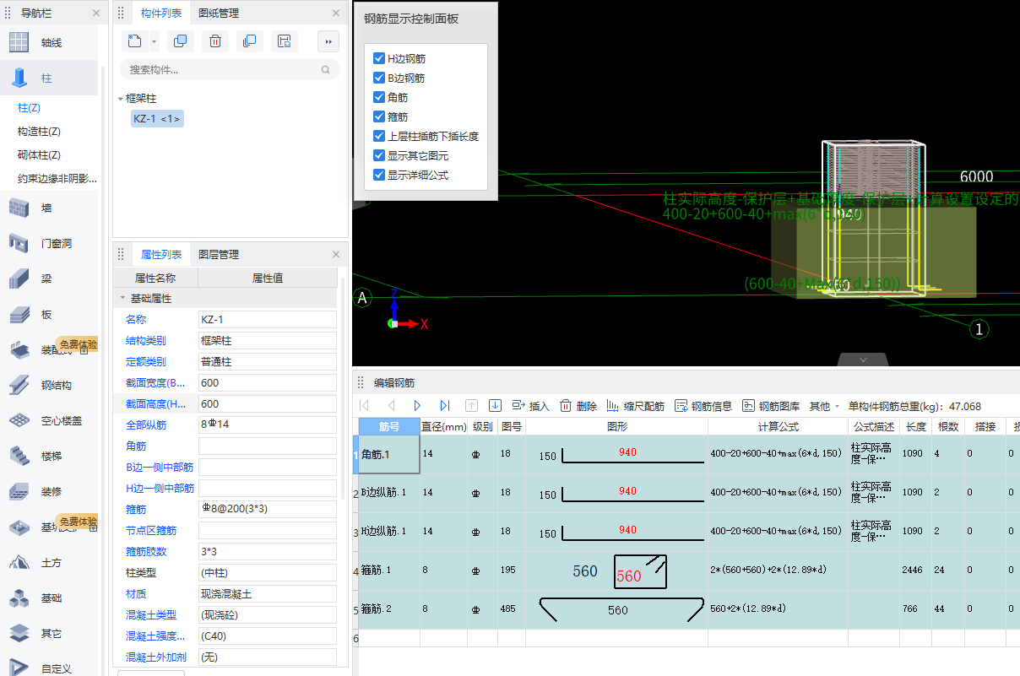This screenshot has width=1020, height=676.
Task: Click the copy component icon
Action: [179, 41]
